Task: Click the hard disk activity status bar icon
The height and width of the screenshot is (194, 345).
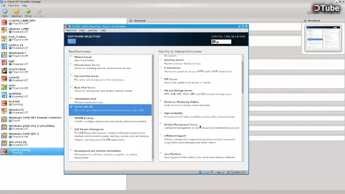Action: click(200, 172)
